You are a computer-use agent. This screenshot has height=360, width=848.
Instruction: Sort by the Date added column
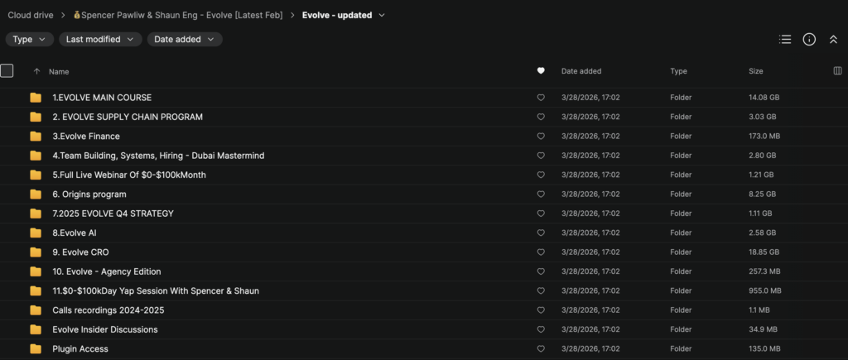click(581, 71)
